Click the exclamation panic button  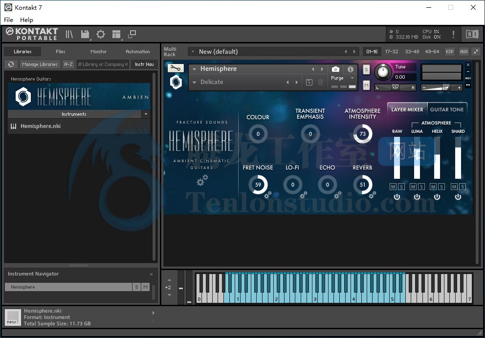click(453, 34)
